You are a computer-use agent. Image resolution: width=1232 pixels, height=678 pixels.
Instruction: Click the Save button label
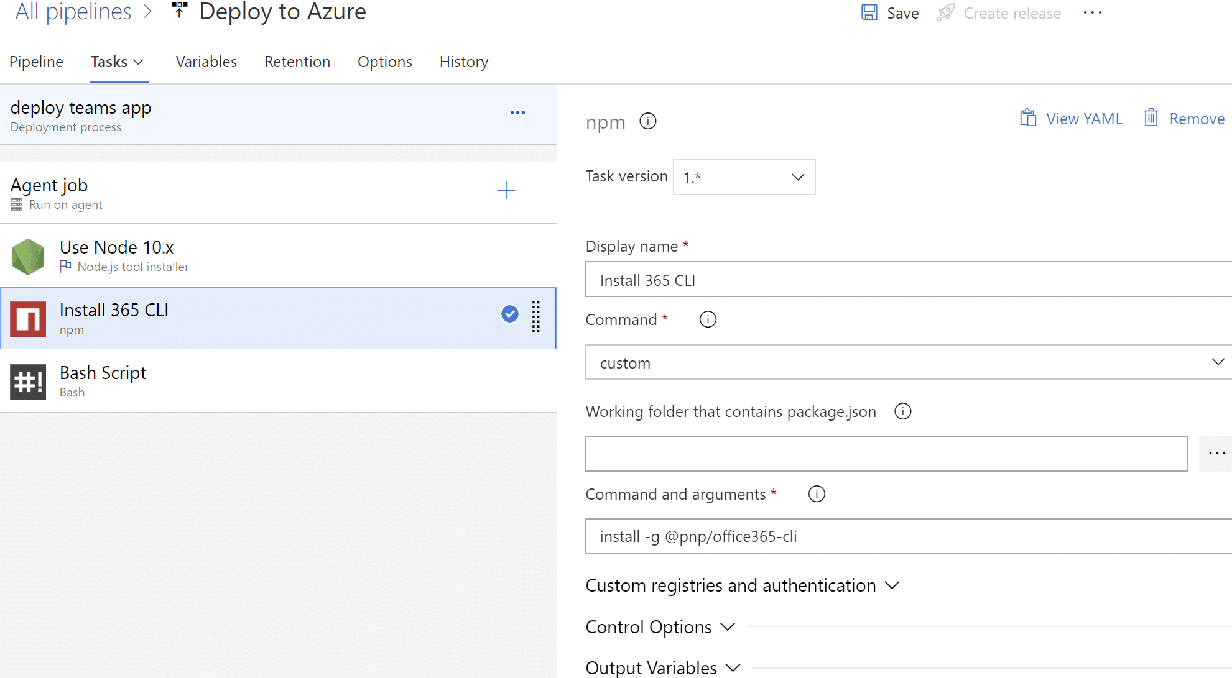coord(902,13)
